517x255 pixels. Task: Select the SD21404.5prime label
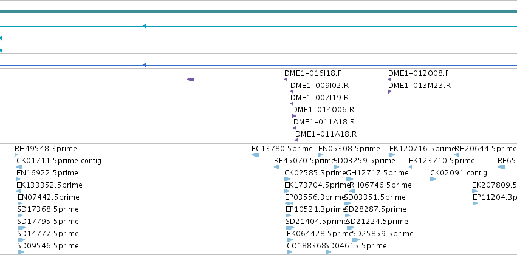point(317,222)
